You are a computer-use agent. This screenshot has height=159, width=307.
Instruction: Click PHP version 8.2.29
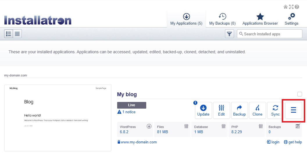point(237,132)
